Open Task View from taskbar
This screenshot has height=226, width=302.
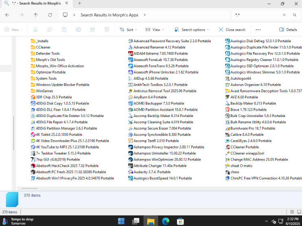click(136, 221)
